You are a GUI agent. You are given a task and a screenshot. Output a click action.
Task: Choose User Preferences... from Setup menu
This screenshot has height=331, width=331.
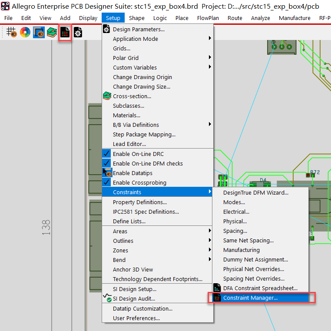click(136, 318)
